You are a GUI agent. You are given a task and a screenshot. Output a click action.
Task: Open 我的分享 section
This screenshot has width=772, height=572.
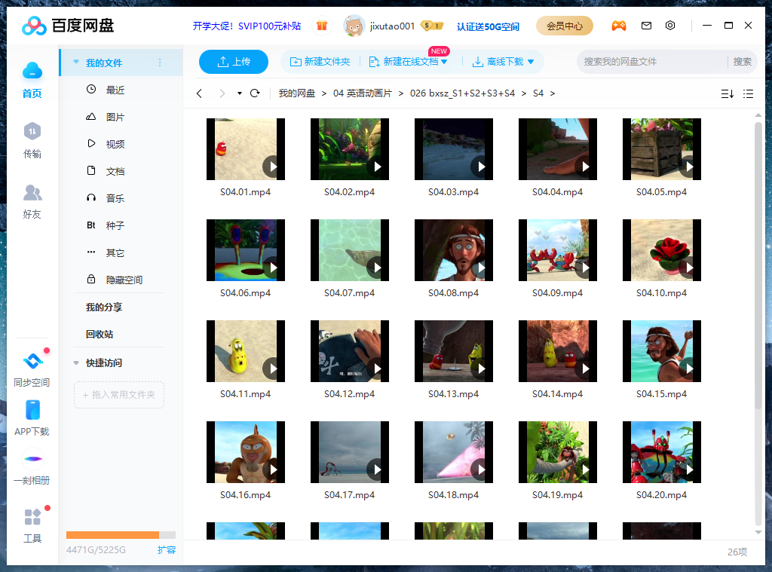[x=104, y=307]
